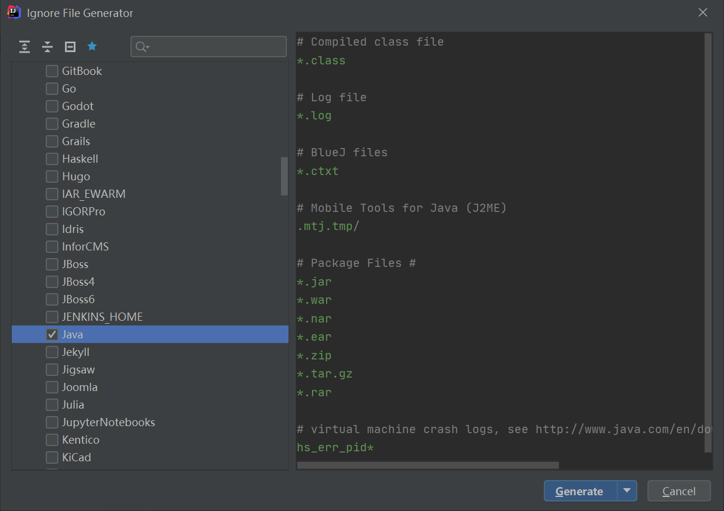
Task: Click the search magnifier icon
Action: point(142,47)
